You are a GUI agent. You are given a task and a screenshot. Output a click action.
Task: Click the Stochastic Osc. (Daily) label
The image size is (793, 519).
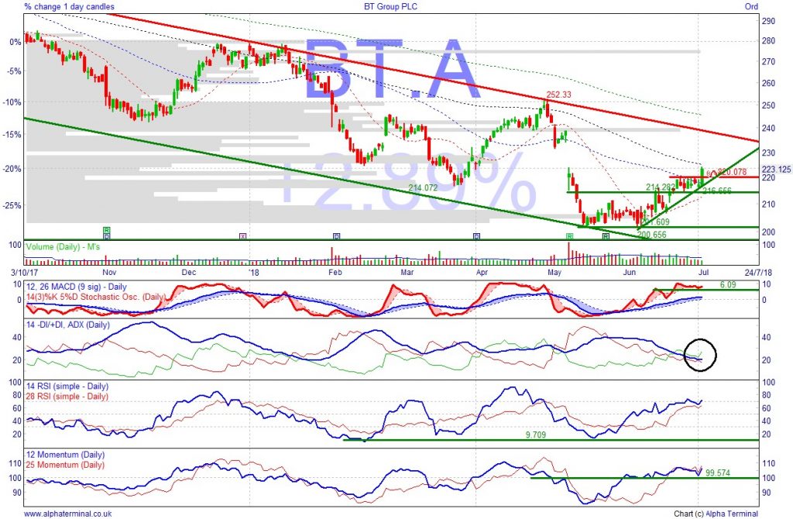pyautogui.click(x=95, y=297)
